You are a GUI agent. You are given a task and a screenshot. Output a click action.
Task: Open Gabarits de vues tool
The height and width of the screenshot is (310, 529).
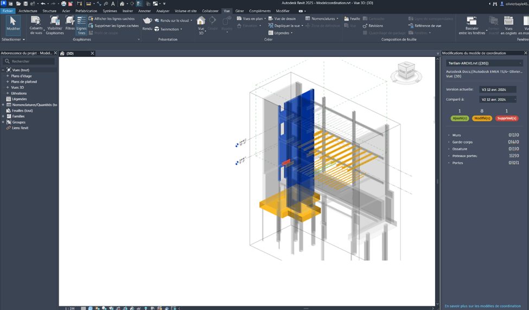[x=36, y=25]
